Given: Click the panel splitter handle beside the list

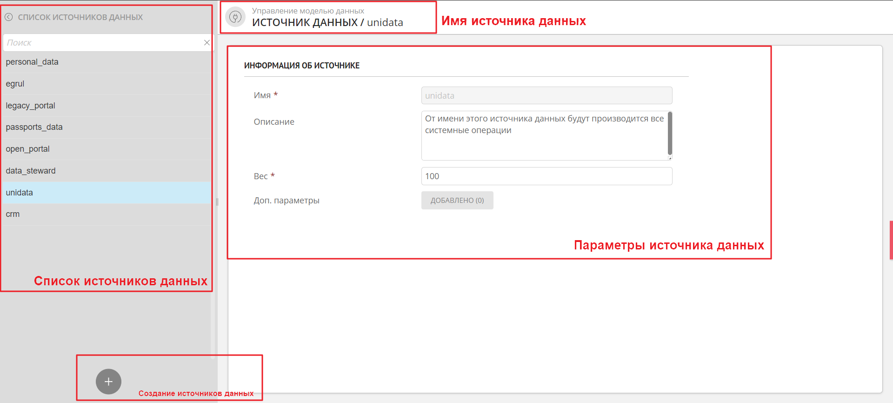Looking at the screenshot, I should pos(217,202).
